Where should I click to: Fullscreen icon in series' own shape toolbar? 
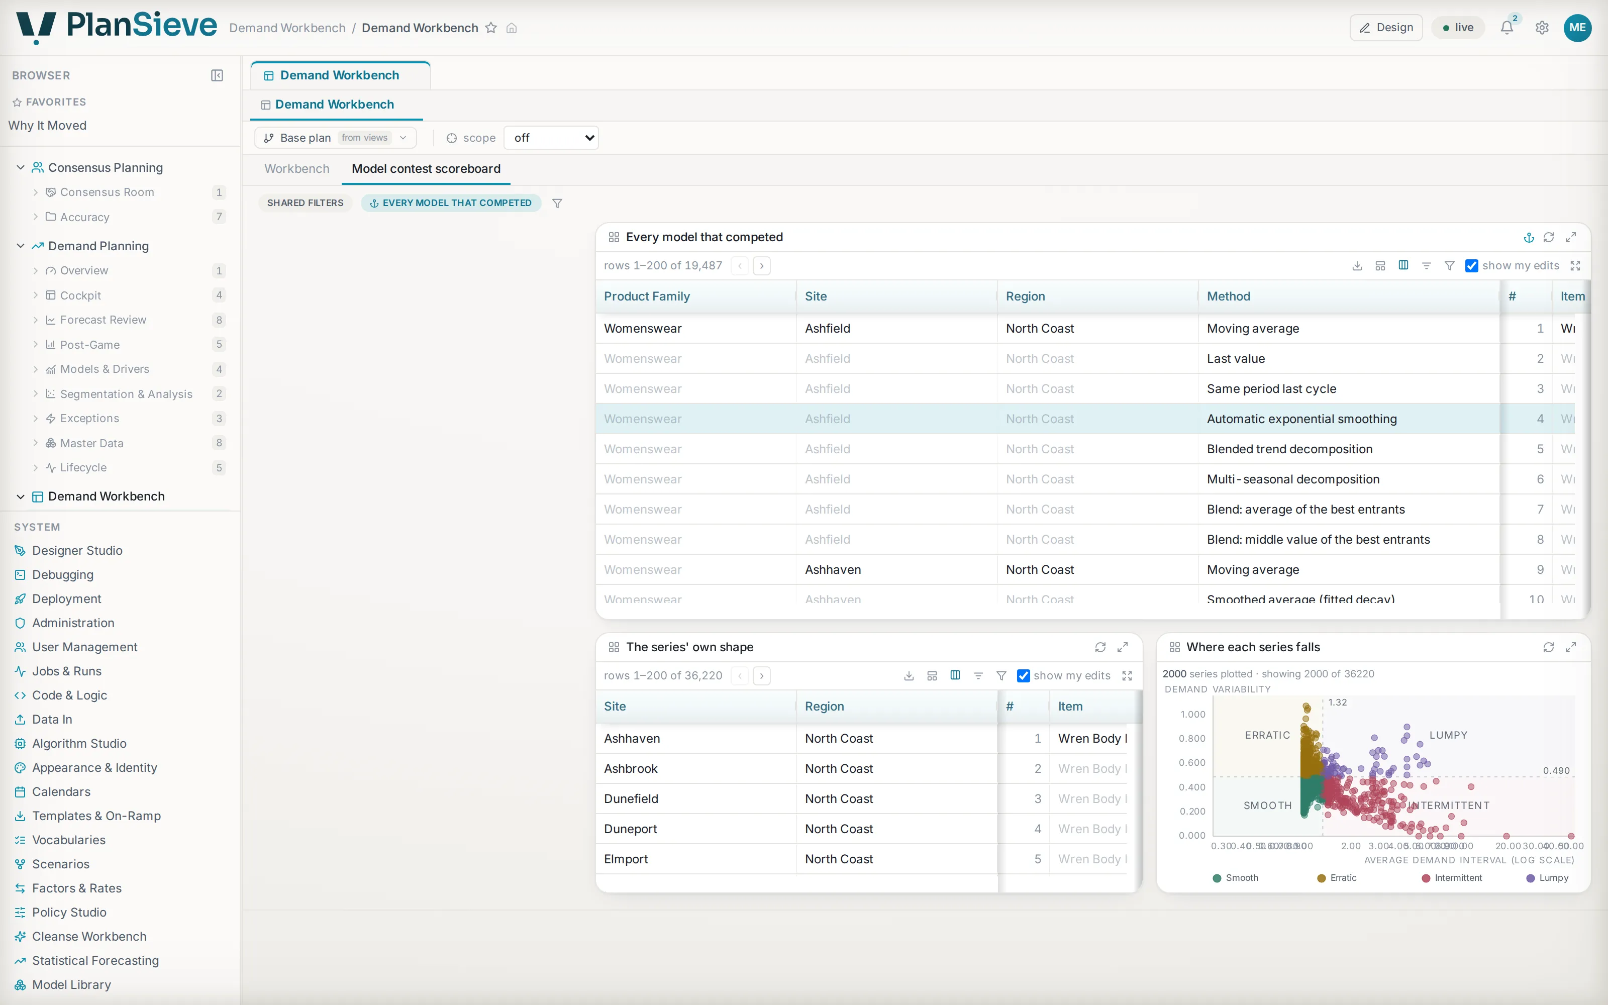point(1127,676)
